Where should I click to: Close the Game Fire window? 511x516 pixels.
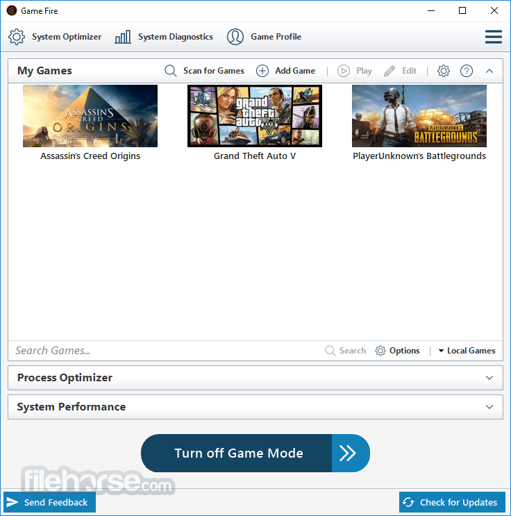[494, 11]
